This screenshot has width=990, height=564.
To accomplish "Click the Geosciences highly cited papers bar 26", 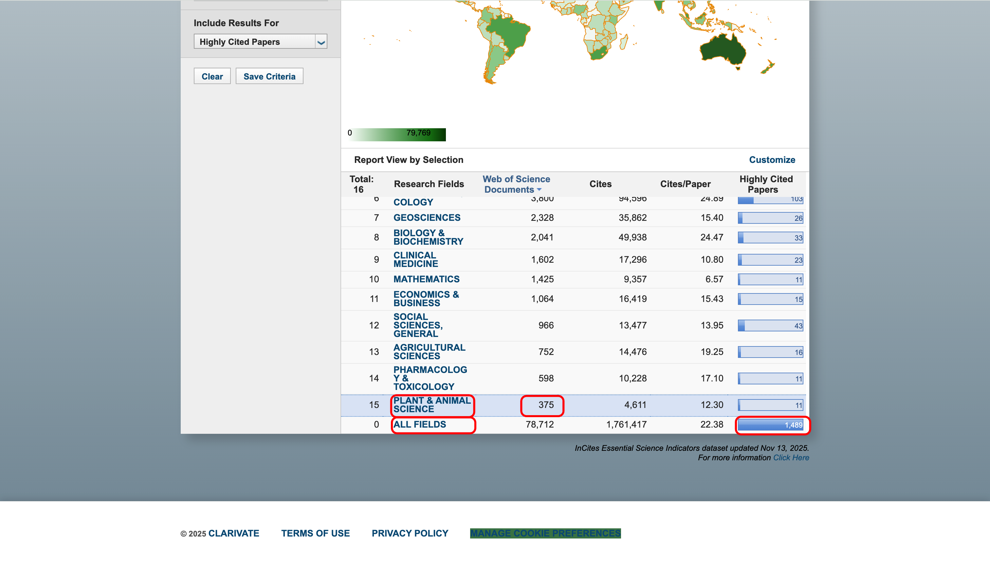I will point(770,218).
